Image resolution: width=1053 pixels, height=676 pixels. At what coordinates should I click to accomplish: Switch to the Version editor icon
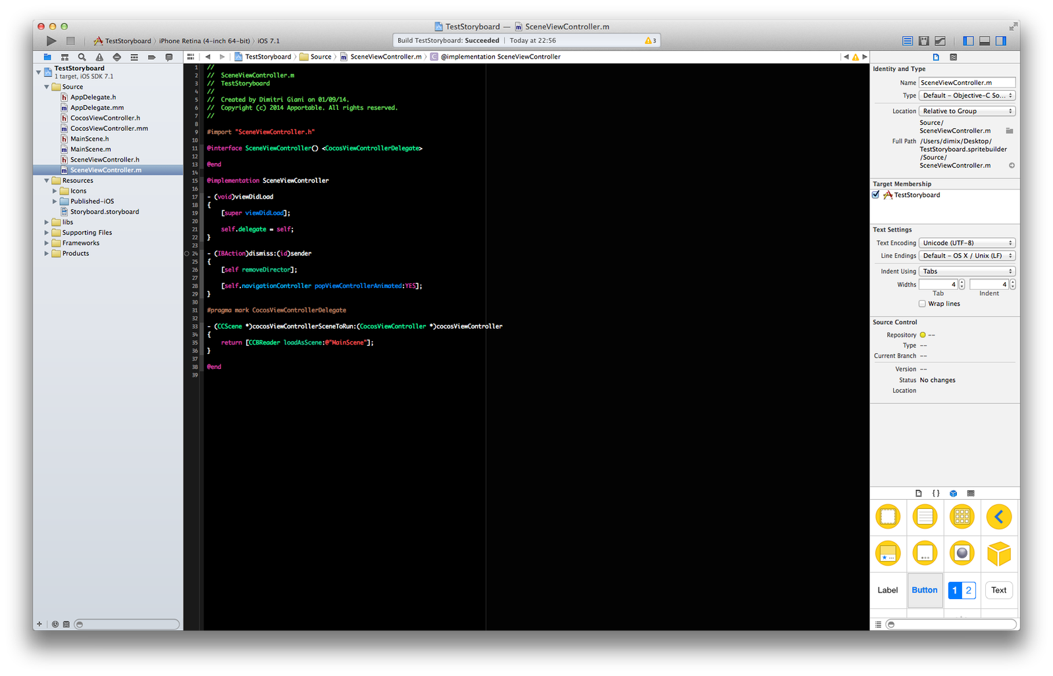pyautogui.click(x=940, y=41)
